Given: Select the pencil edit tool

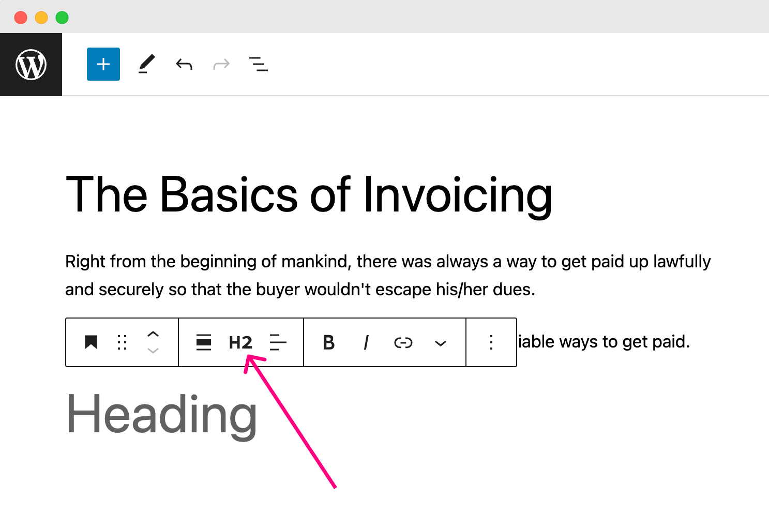Looking at the screenshot, I should click(146, 64).
